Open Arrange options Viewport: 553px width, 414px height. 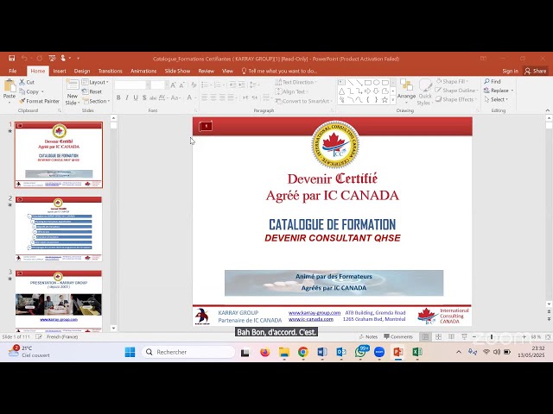[406, 91]
